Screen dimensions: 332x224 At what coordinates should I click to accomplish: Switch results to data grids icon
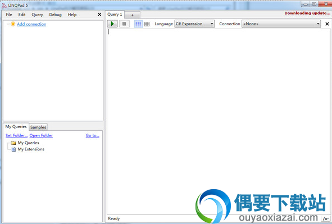(x=147, y=24)
